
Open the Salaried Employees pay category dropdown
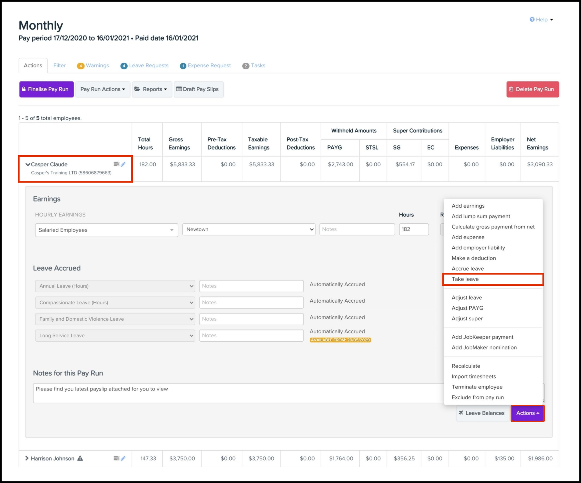click(x=107, y=230)
